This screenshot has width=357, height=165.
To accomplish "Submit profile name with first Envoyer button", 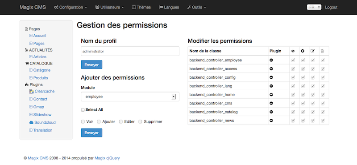I will pyautogui.click(x=91, y=64).
